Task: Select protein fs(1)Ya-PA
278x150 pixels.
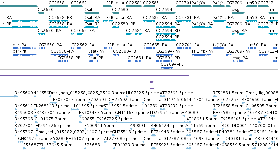Action: (x=219, y=48)
